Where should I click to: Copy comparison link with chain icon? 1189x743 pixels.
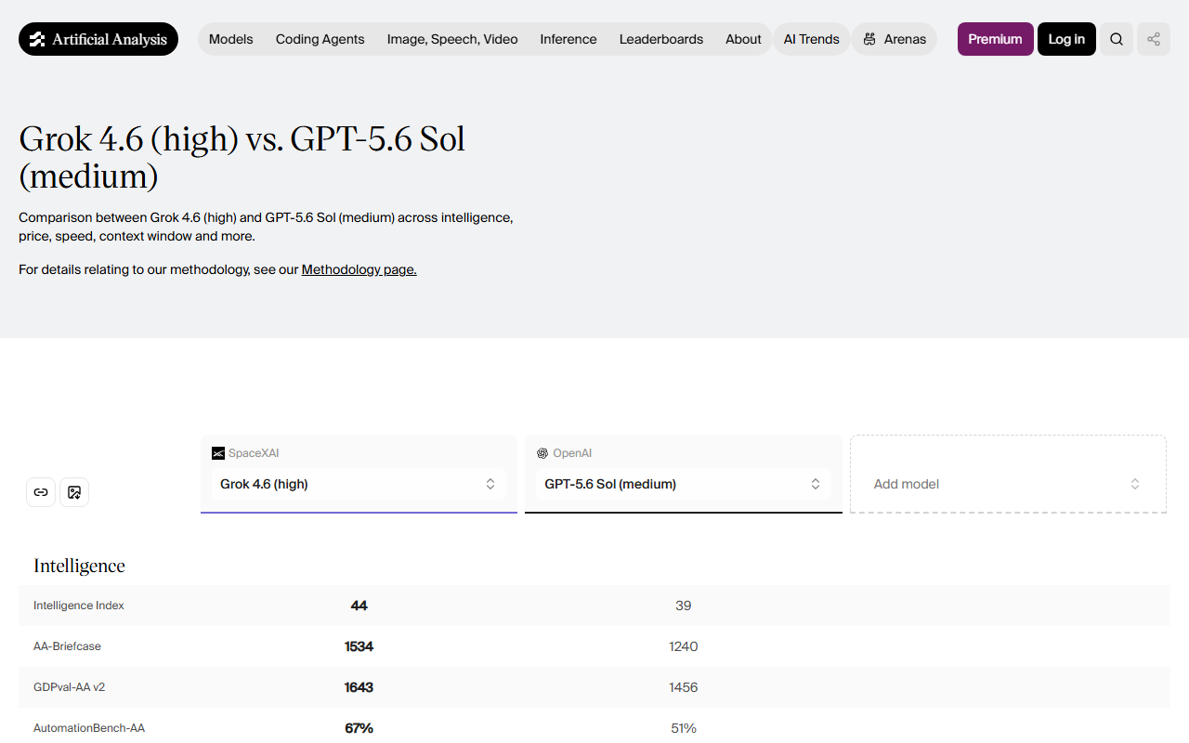coord(41,492)
